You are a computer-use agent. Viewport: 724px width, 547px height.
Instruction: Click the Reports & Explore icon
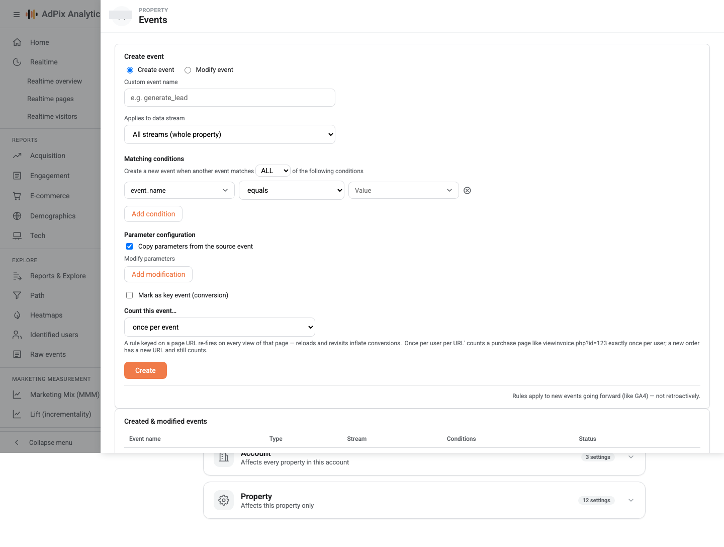click(x=17, y=276)
